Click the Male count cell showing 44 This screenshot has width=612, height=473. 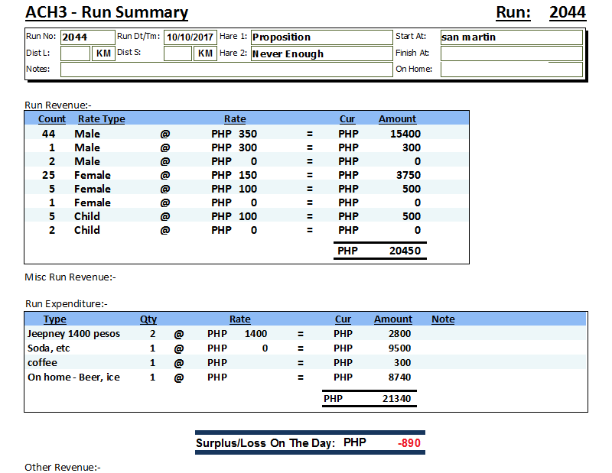tap(49, 134)
